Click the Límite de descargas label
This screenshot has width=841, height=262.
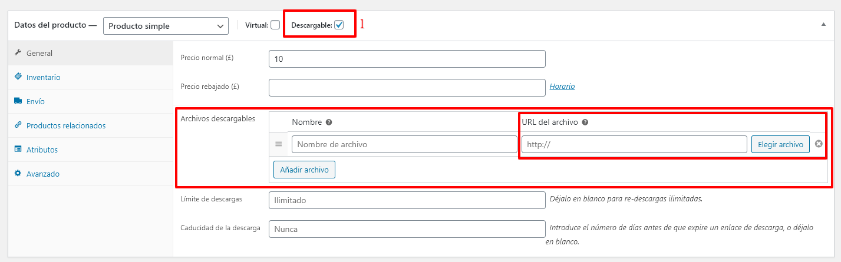point(211,199)
